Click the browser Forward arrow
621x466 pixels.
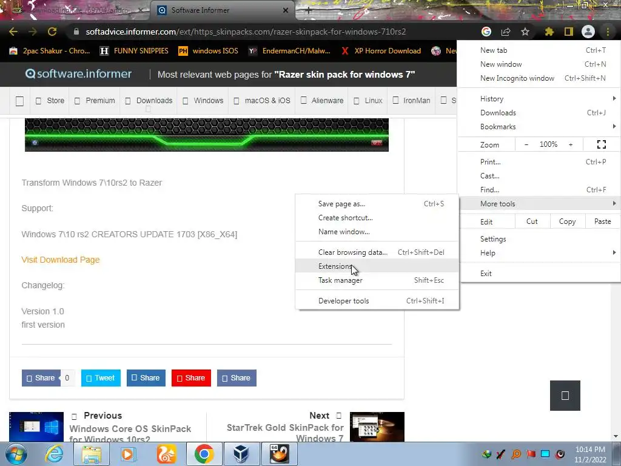(x=33, y=32)
